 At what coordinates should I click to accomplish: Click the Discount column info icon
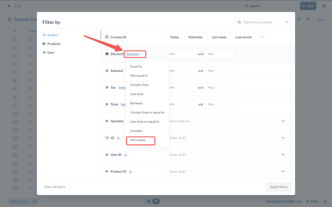point(107,54)
